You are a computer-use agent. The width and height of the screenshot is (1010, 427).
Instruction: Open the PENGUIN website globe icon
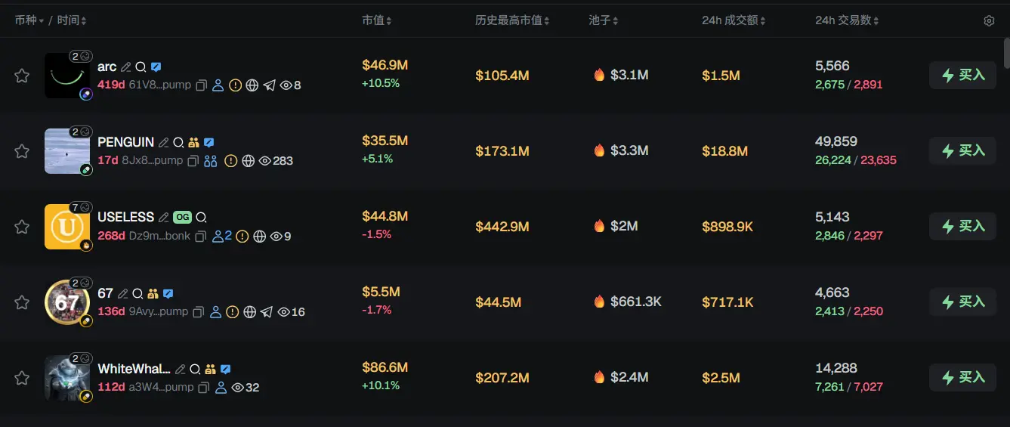248,161
